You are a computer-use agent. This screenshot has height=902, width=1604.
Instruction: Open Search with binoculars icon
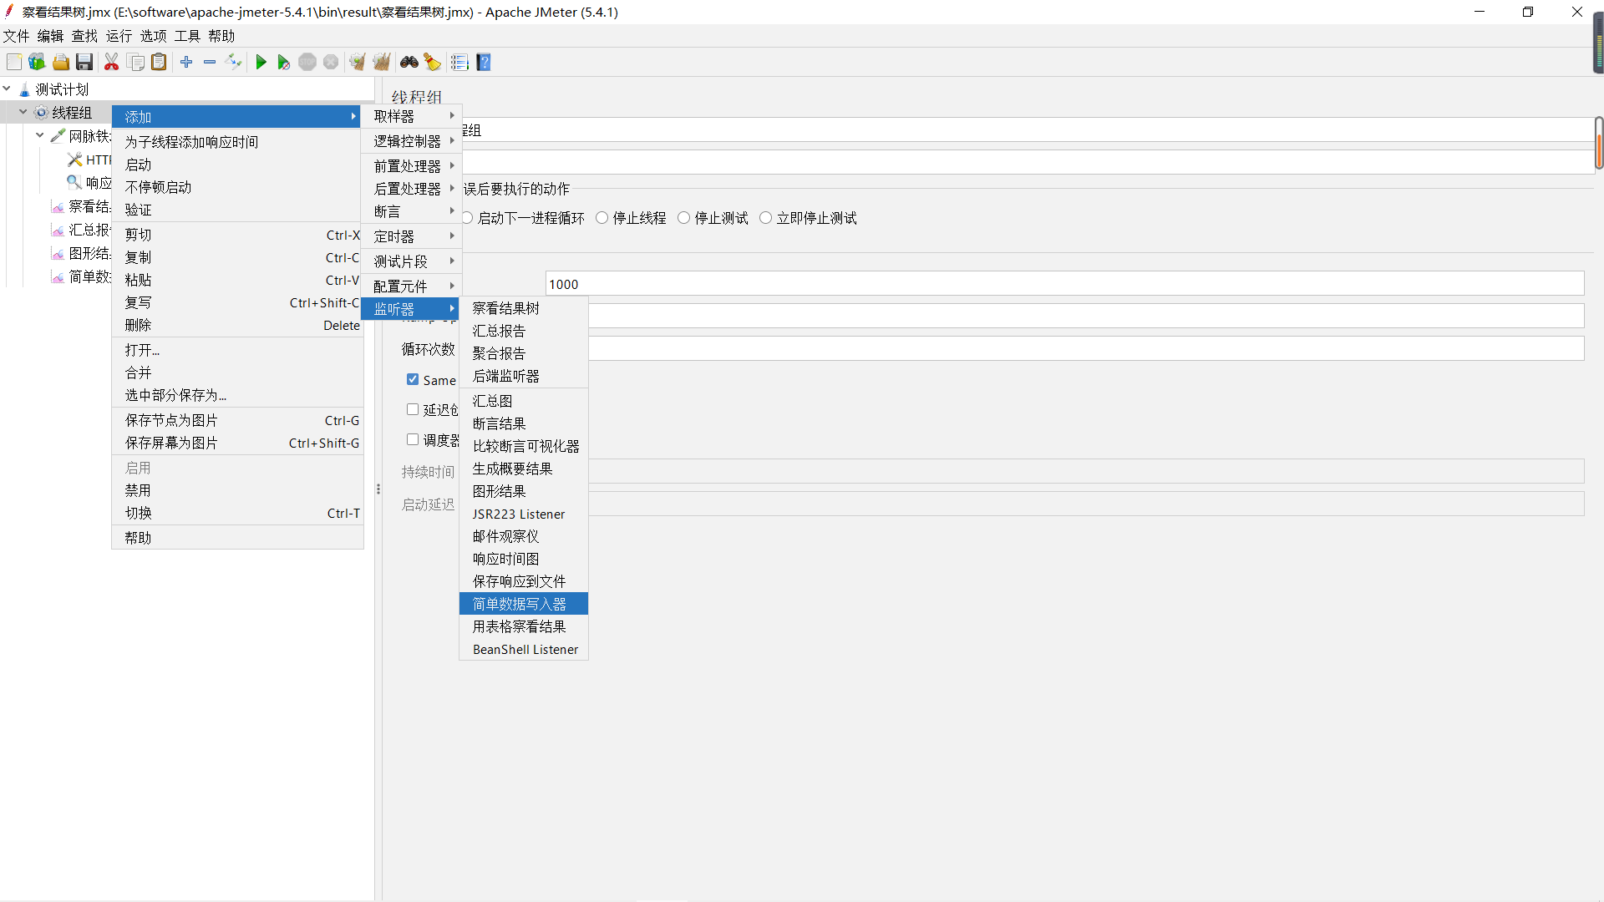(x=409, y=62)
